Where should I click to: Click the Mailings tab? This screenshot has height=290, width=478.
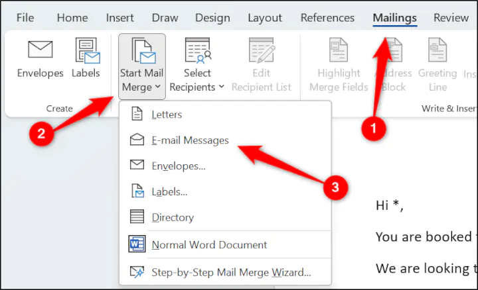point(395,18)
